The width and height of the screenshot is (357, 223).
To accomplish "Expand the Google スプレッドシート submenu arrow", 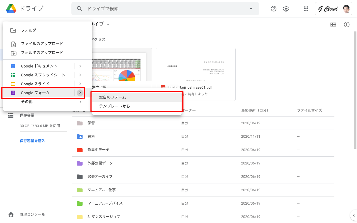I will click(80, 75).
